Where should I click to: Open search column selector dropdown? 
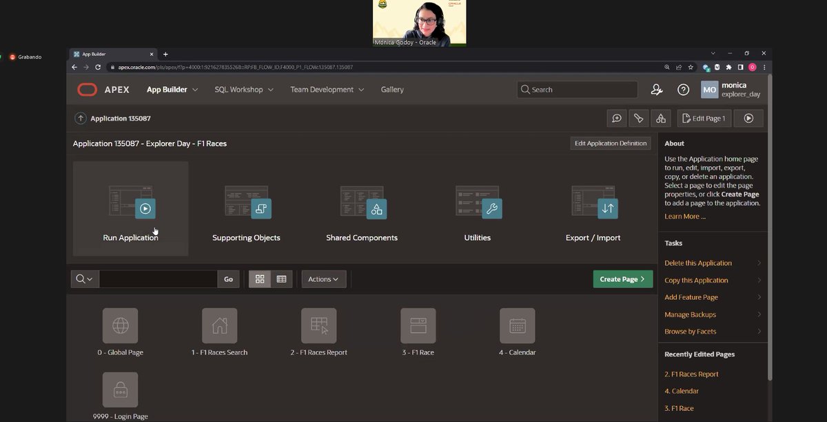tap(85, 279)
